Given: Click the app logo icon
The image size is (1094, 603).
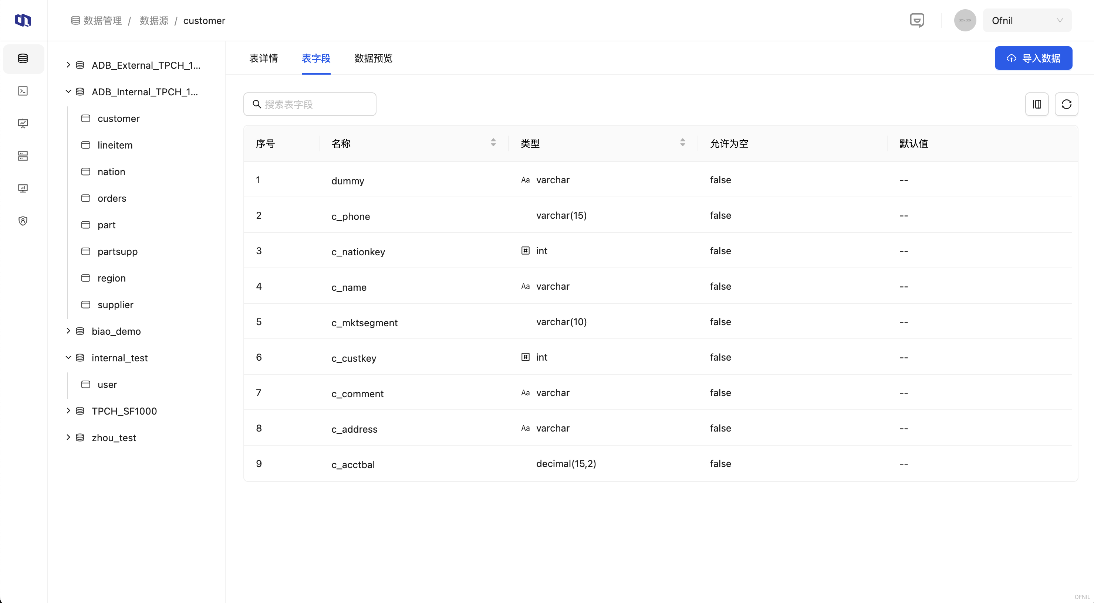Looking at the screenshot, I should click(23, 20).
